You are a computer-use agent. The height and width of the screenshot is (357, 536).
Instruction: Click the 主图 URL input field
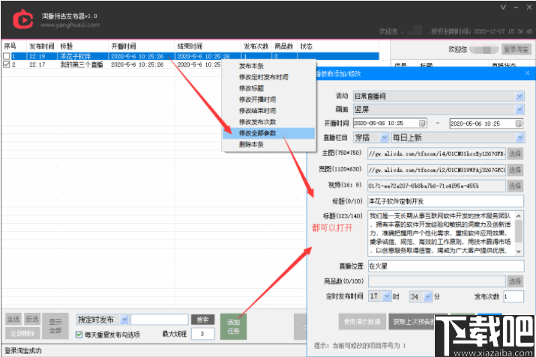[436, 154]
